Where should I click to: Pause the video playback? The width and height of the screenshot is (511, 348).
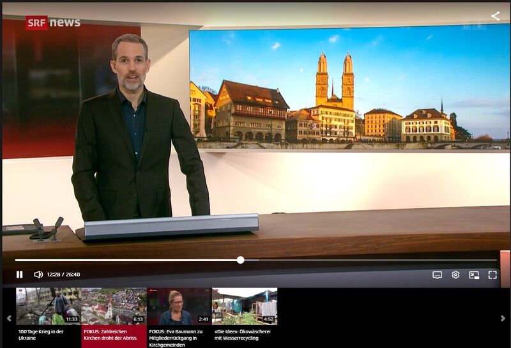19,275
